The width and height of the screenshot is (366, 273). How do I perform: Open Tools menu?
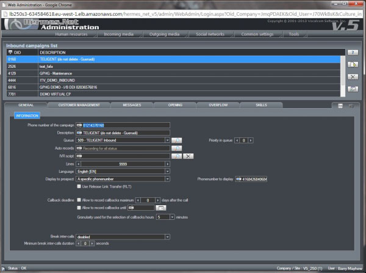pyautogui.click(x=294, y=34)
